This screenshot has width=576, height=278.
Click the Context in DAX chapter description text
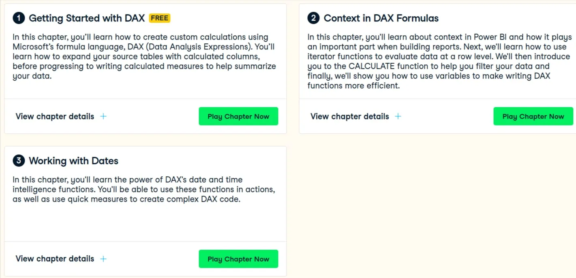point(439,61)
